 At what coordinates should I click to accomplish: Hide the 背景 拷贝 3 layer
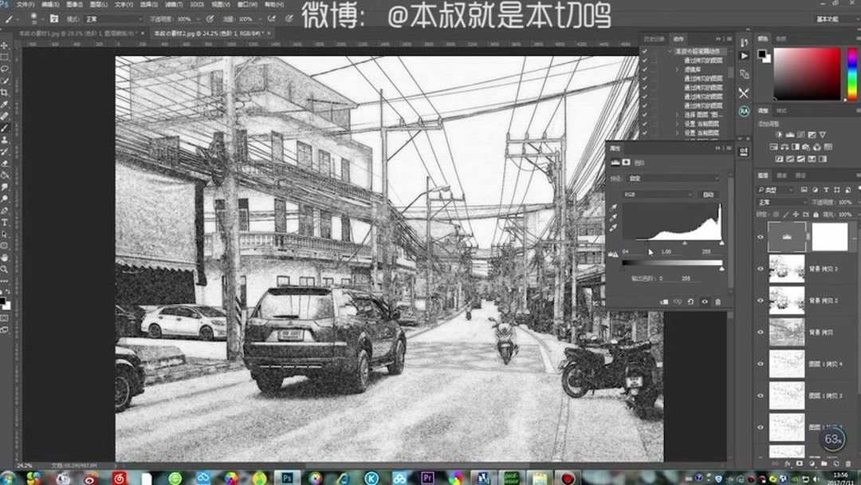(760, 268)
